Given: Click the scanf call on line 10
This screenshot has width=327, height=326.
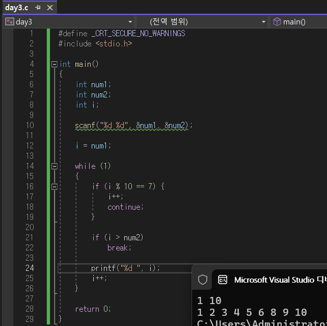Looking at the screenshot, I should (133, 126).
